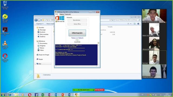Stop screen sharing with Stop Share
The height and width of the screenshot is (97, 173).
tap(99, 90)
